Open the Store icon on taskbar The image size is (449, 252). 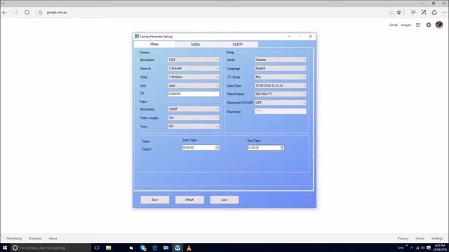tap(131, 248)
